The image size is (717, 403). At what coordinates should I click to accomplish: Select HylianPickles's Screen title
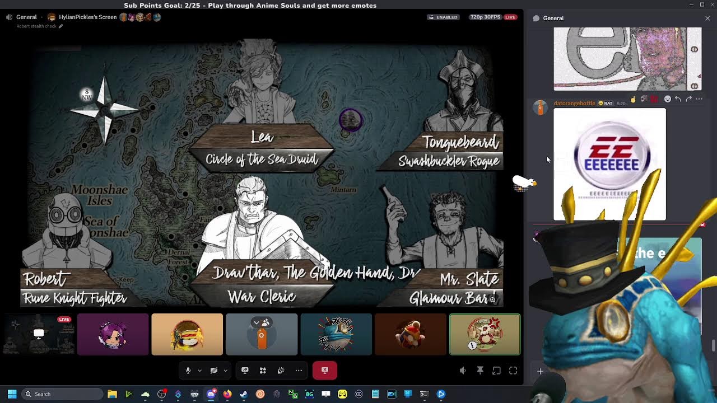click(x=87, y=17)
